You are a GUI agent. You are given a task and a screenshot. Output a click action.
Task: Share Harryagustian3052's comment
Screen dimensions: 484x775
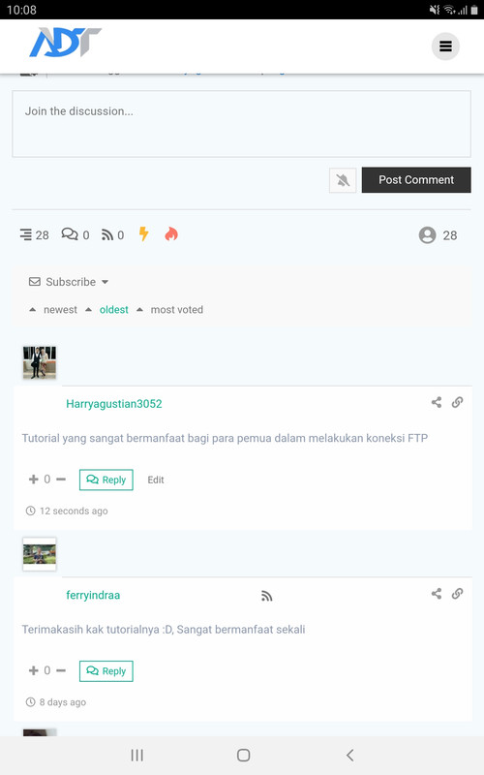(x=437, y=402)
